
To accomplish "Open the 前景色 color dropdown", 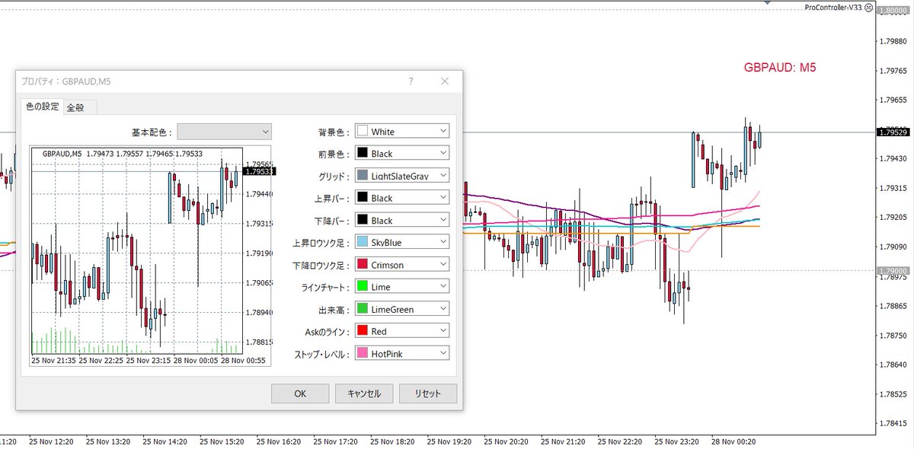I will [403, 153].
